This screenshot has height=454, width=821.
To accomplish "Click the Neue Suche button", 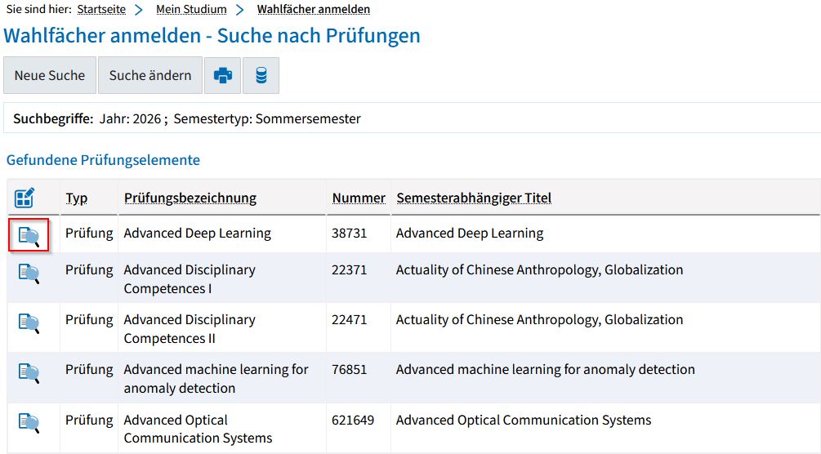I will [x=50, y=75].
